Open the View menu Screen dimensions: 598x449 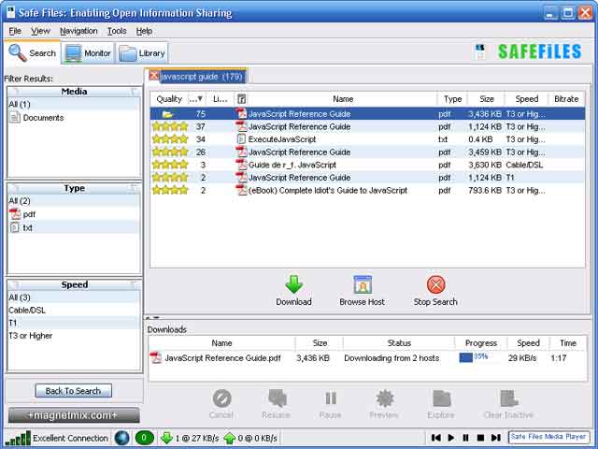40,31
